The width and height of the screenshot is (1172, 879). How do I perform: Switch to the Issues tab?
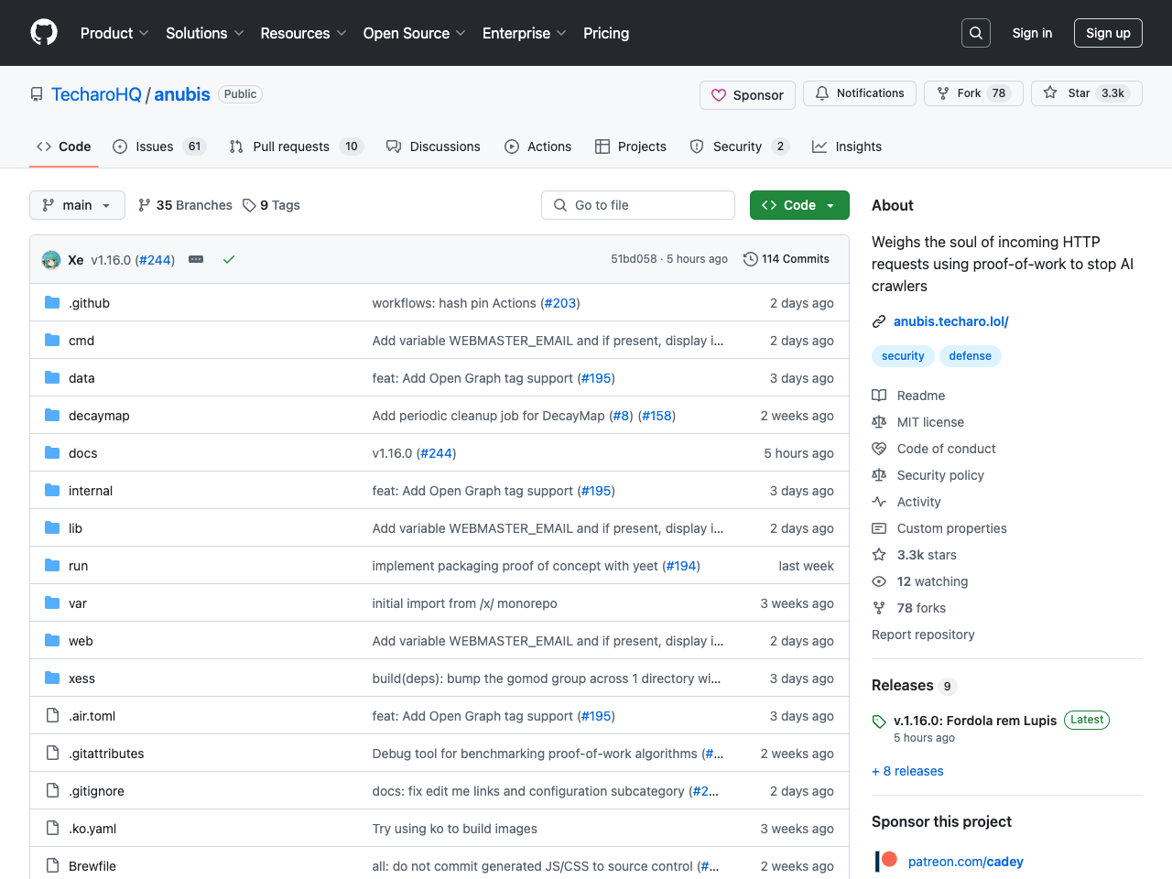click(159, 146)
